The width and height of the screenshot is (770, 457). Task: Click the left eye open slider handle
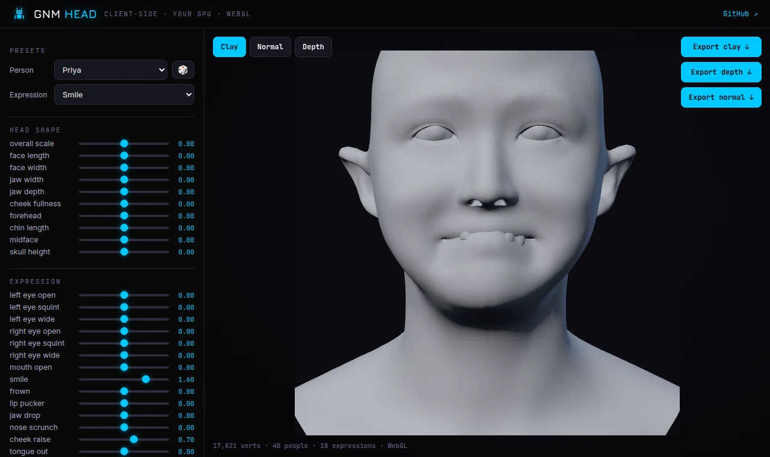(124, 295)
